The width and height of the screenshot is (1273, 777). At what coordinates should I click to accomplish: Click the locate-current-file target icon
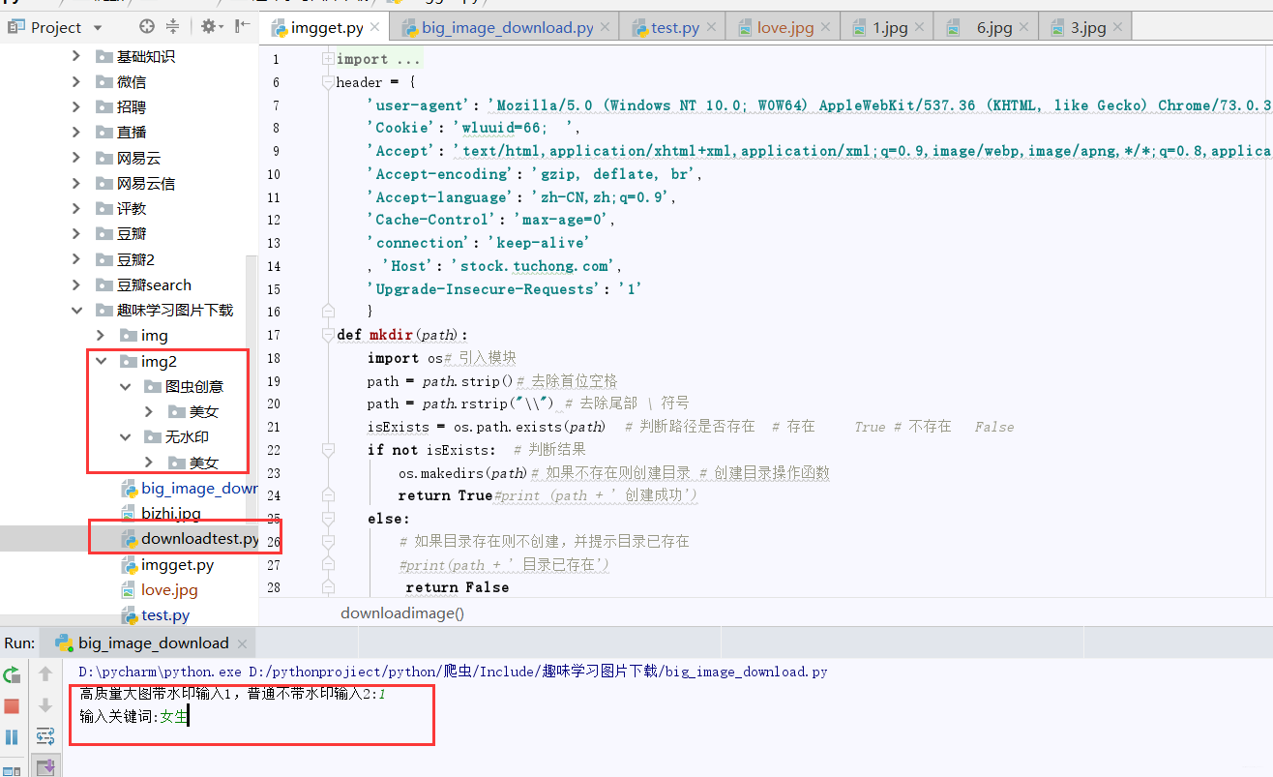tap(147, 27)
